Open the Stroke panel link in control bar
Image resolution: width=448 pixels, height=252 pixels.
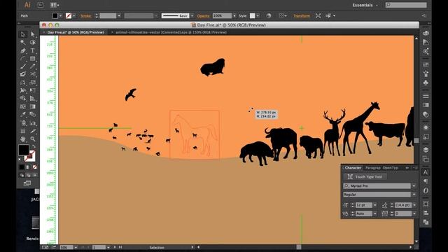point(85,16)
